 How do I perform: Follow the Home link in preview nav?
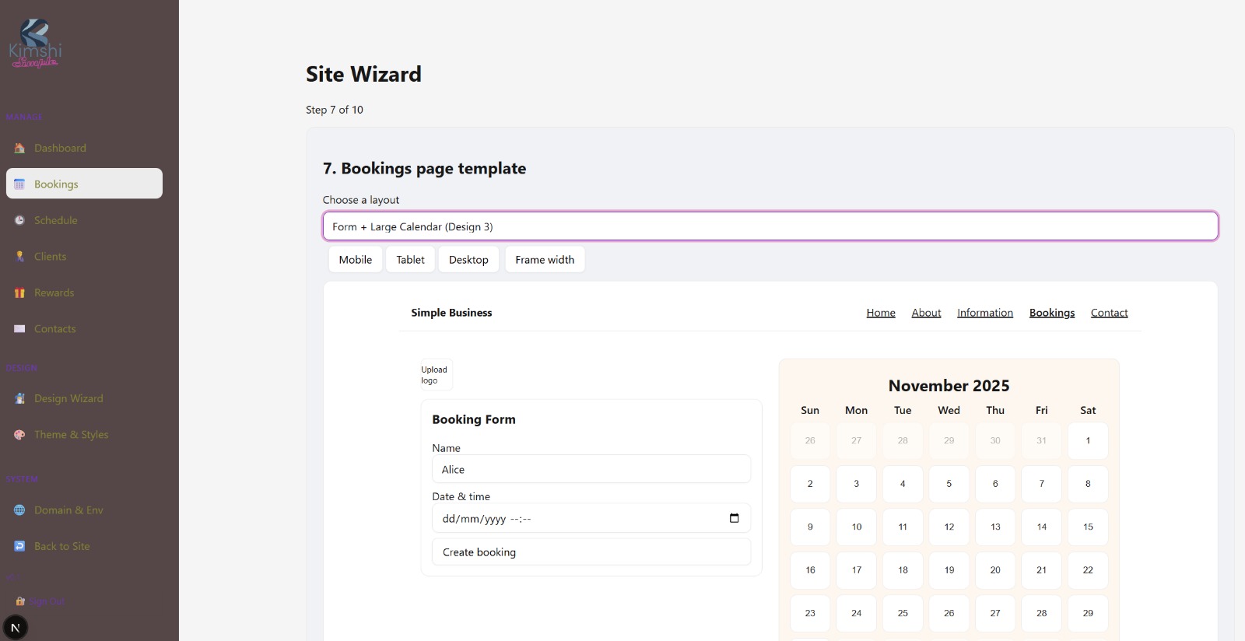[881, 313]
